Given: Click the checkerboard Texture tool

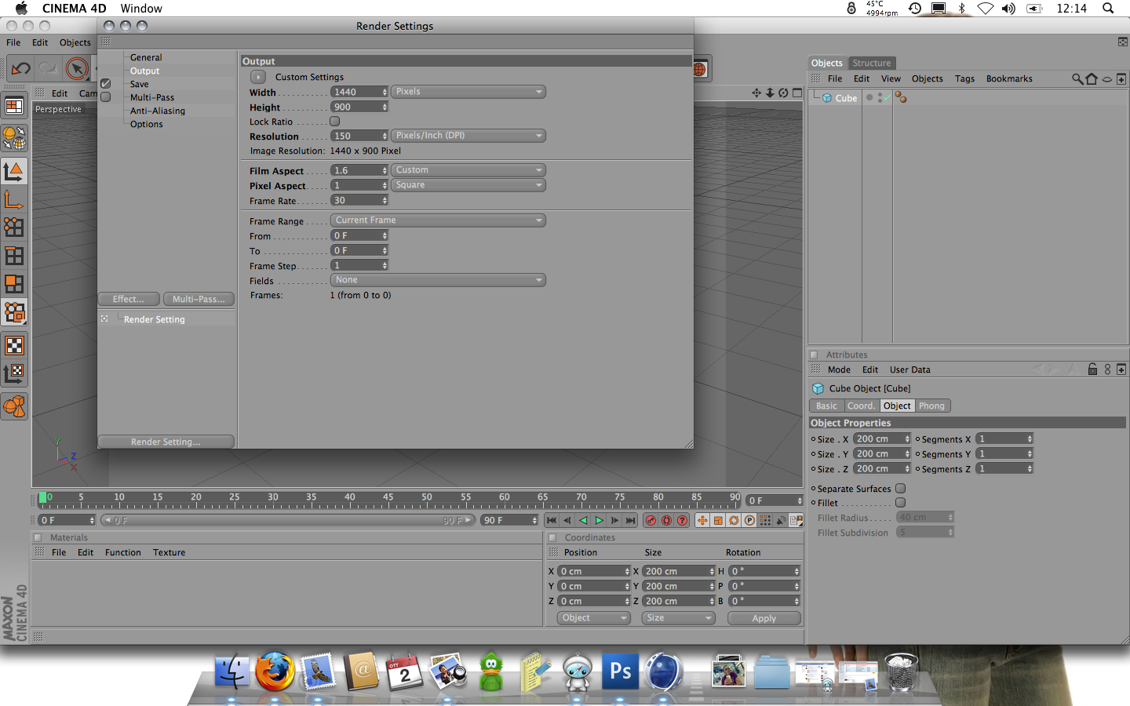Looking at the screenshot, I should 14,346.
